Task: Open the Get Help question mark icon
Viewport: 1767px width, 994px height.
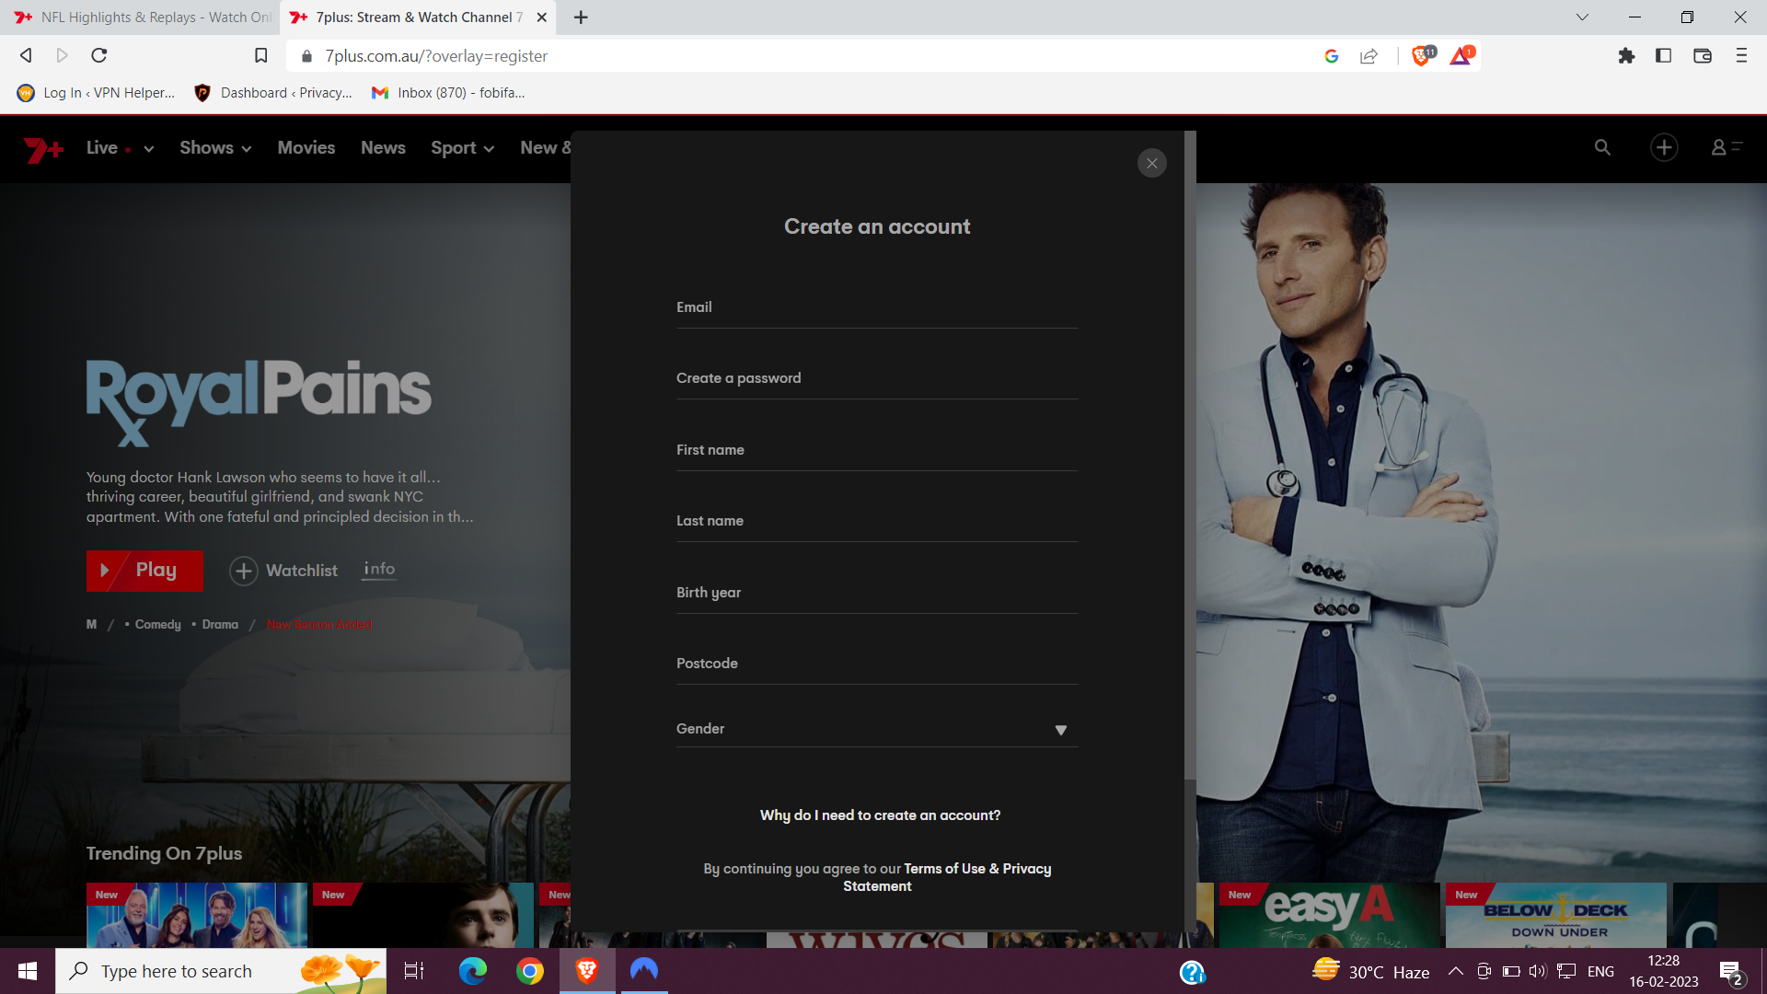Action: tap(1193, 972)
